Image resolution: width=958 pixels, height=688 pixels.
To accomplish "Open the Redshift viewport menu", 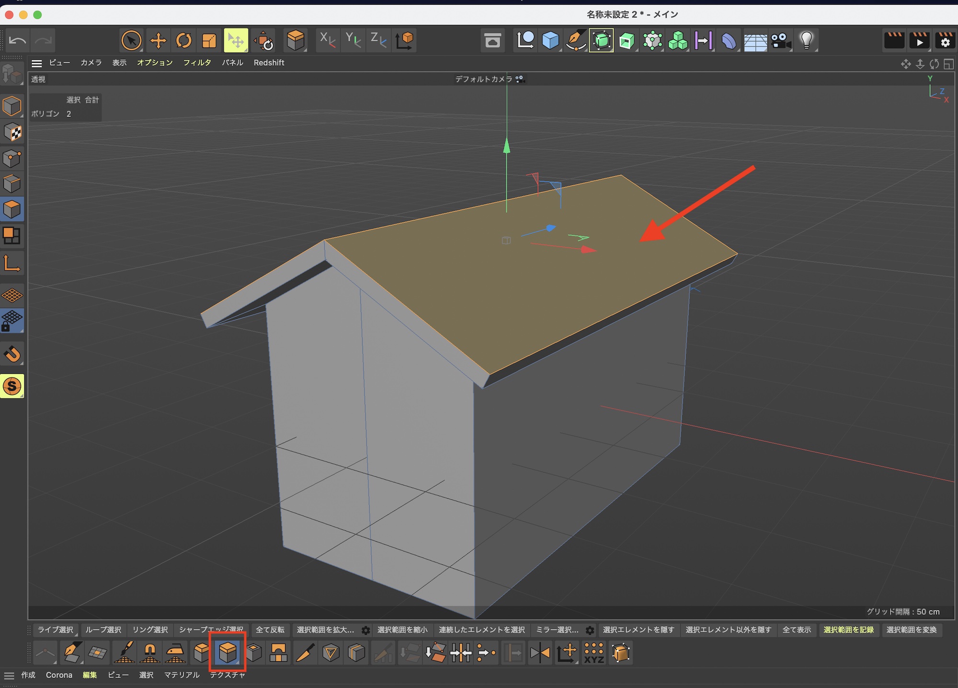I will pyautogui.click(x=269, y=63).
